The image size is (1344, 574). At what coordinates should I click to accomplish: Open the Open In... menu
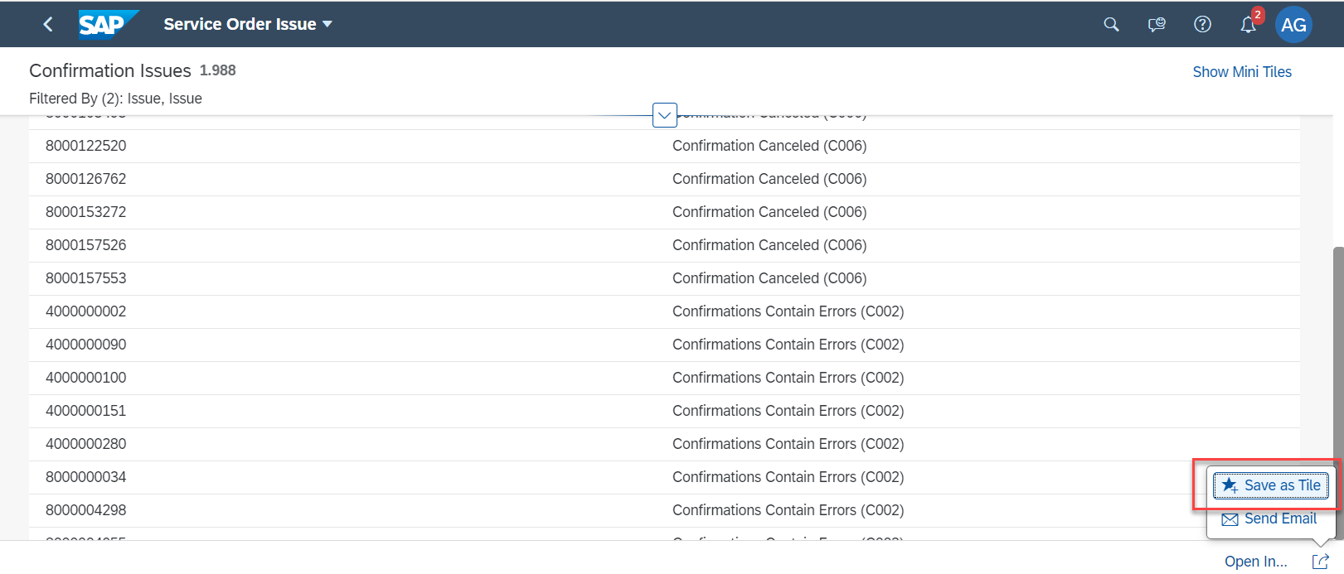1255,562
